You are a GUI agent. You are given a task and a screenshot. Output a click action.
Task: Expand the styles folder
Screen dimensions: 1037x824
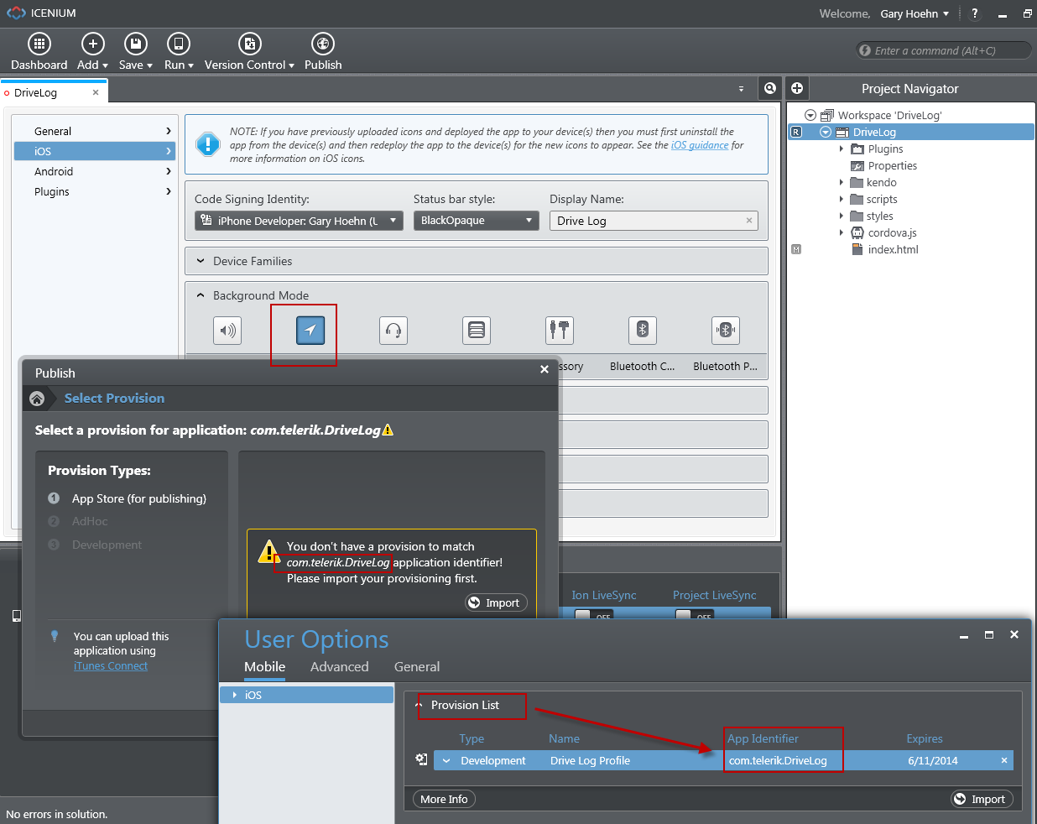tap(842, 216)
